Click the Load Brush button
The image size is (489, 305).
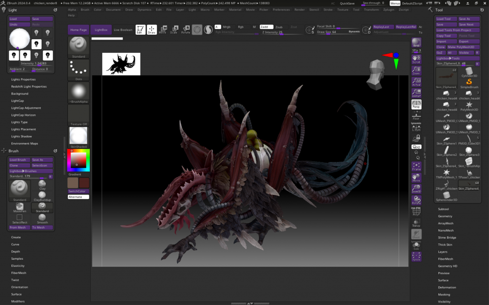click(20, 160)
